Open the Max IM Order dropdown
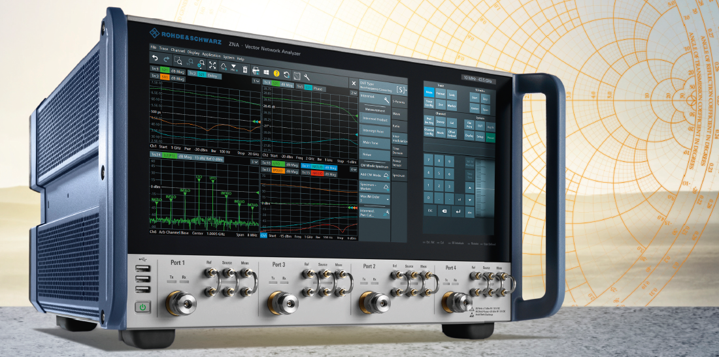719x357 pixels. (x=375, y=199)
